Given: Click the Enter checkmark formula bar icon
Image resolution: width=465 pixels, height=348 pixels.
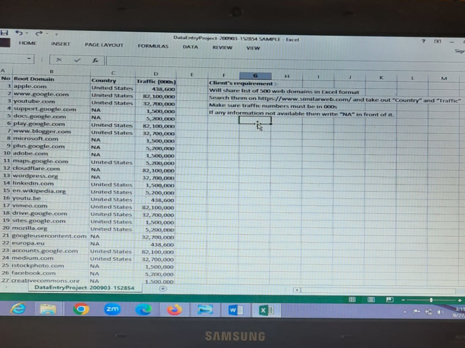Looking at the screenshot, I should click(x=77, y=60).
